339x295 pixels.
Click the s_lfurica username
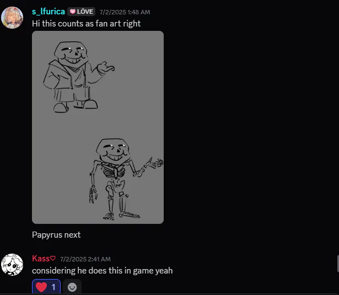pos(49,12)
